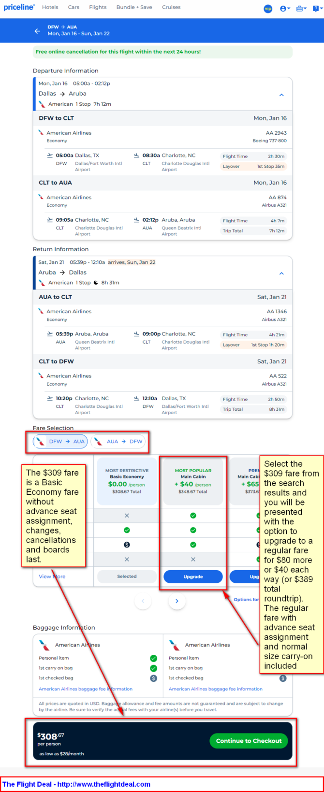This screenshot has width=324, height=792.
Task: Click flight number AA 2943
Action: 276,133
